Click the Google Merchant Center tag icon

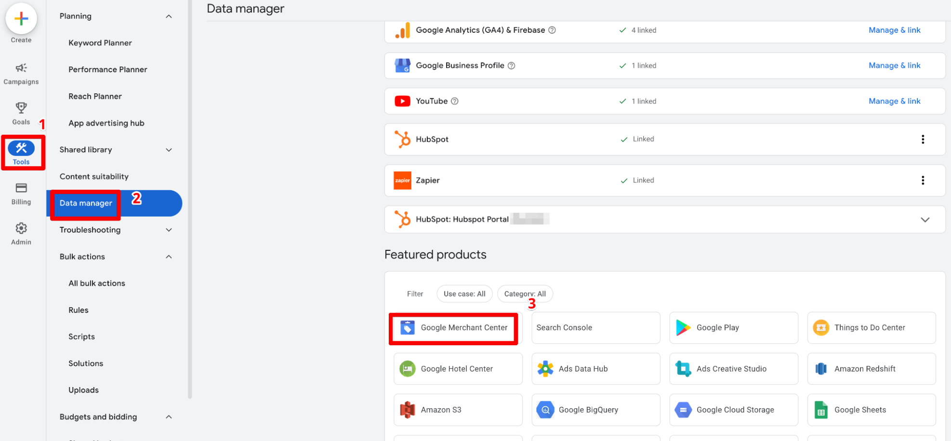click(407, 328)
